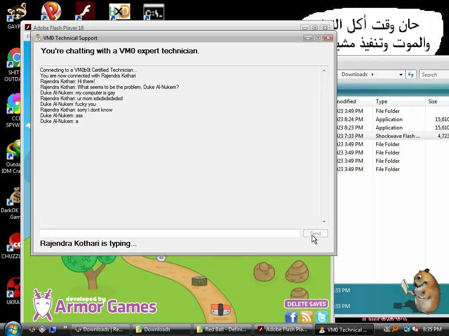Click the DELETE SAVES button in game

(x=306, y=304)
